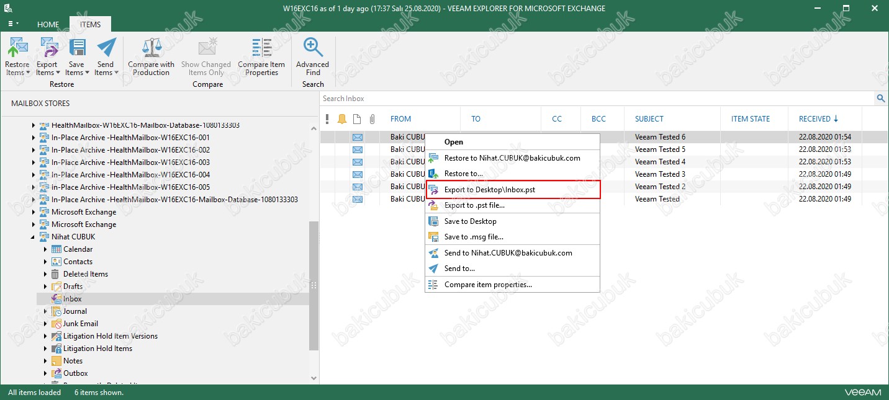The height and width of the screenshot is (400, 889).
Task: Select the Microsoft Exchange mailbox above Nihat CUBUK
Action: [x=84, y=224]
